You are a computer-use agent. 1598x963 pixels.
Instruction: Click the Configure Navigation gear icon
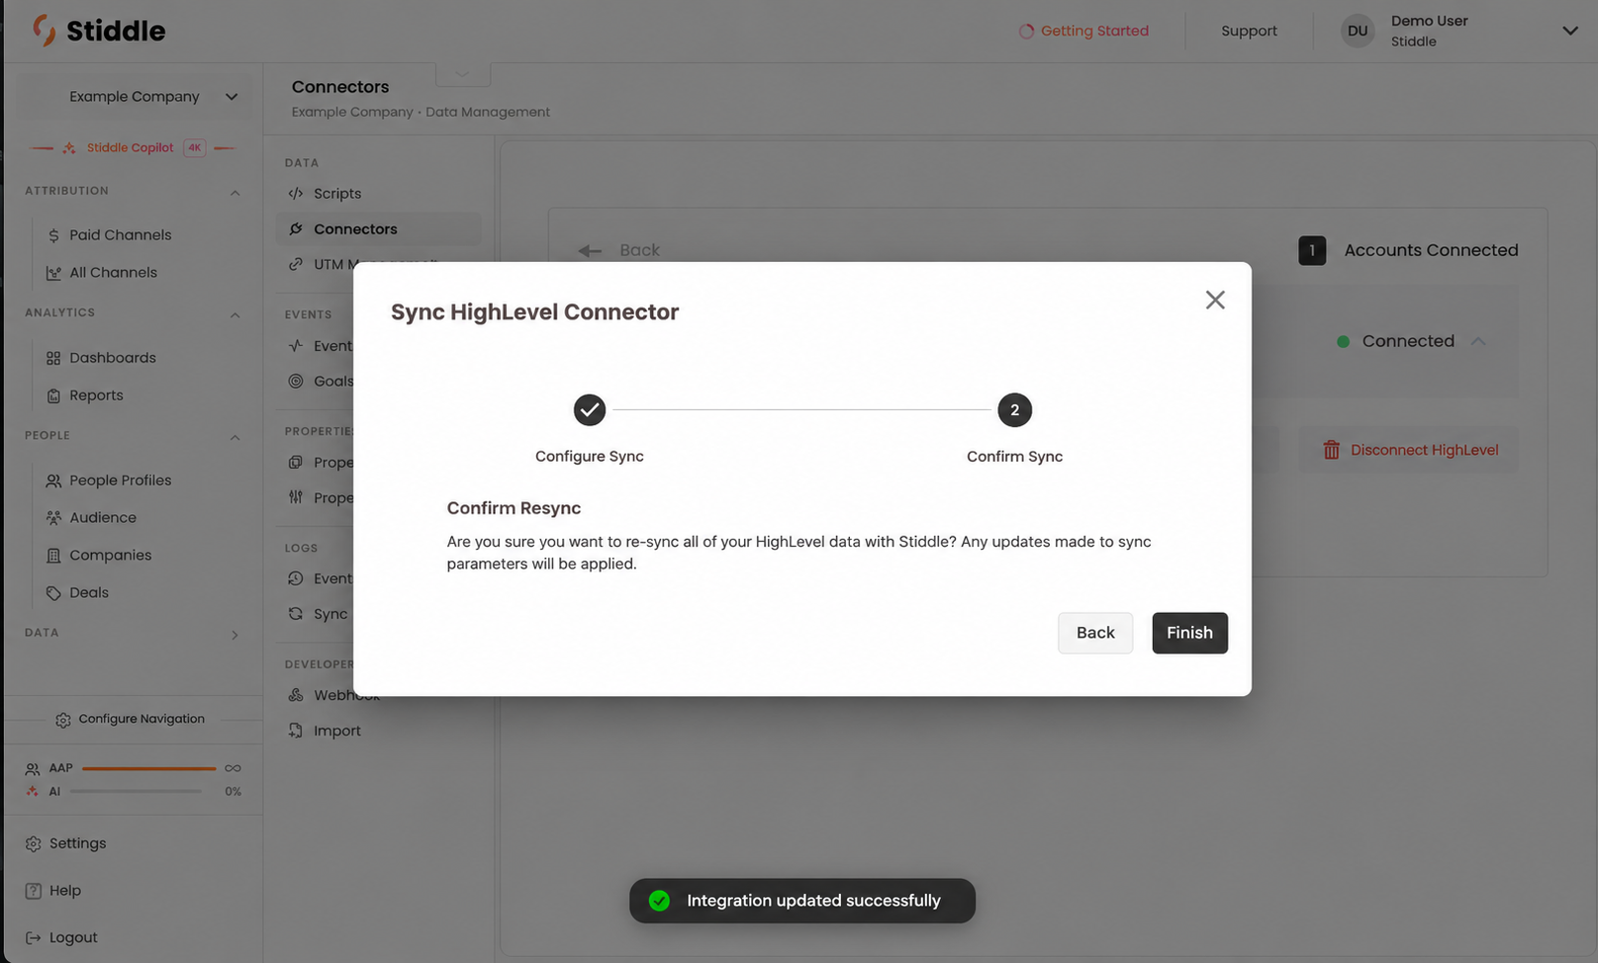pyautogui.click(x=63, y=720)
